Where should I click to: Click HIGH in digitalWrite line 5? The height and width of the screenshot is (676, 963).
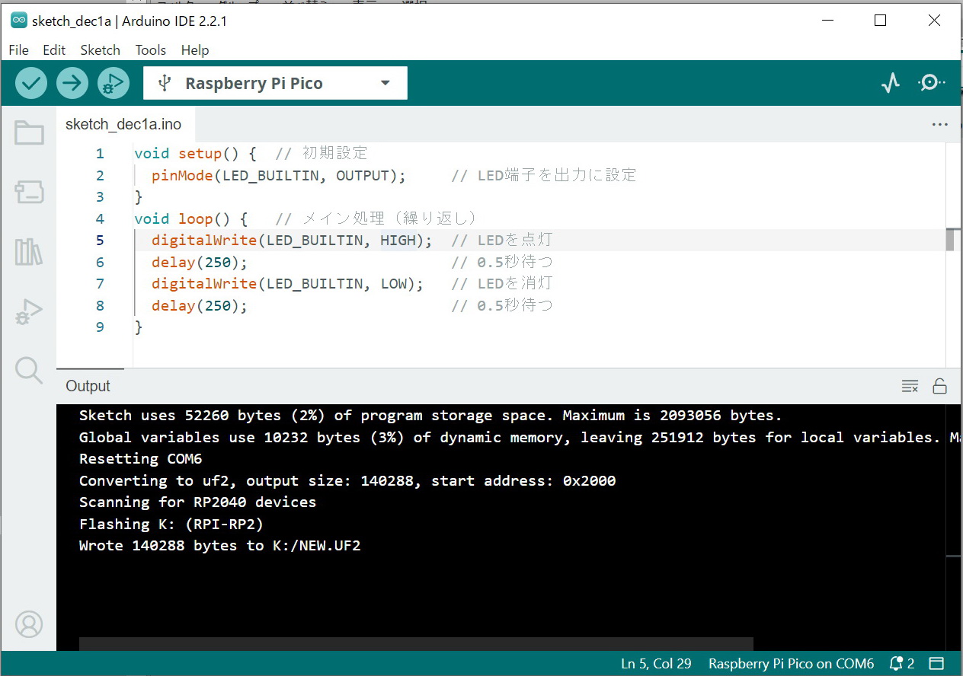[398, 241]
